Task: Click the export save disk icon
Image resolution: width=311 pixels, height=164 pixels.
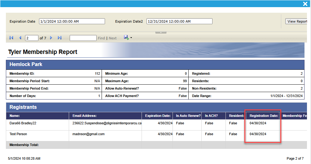Action: point(126,38)
